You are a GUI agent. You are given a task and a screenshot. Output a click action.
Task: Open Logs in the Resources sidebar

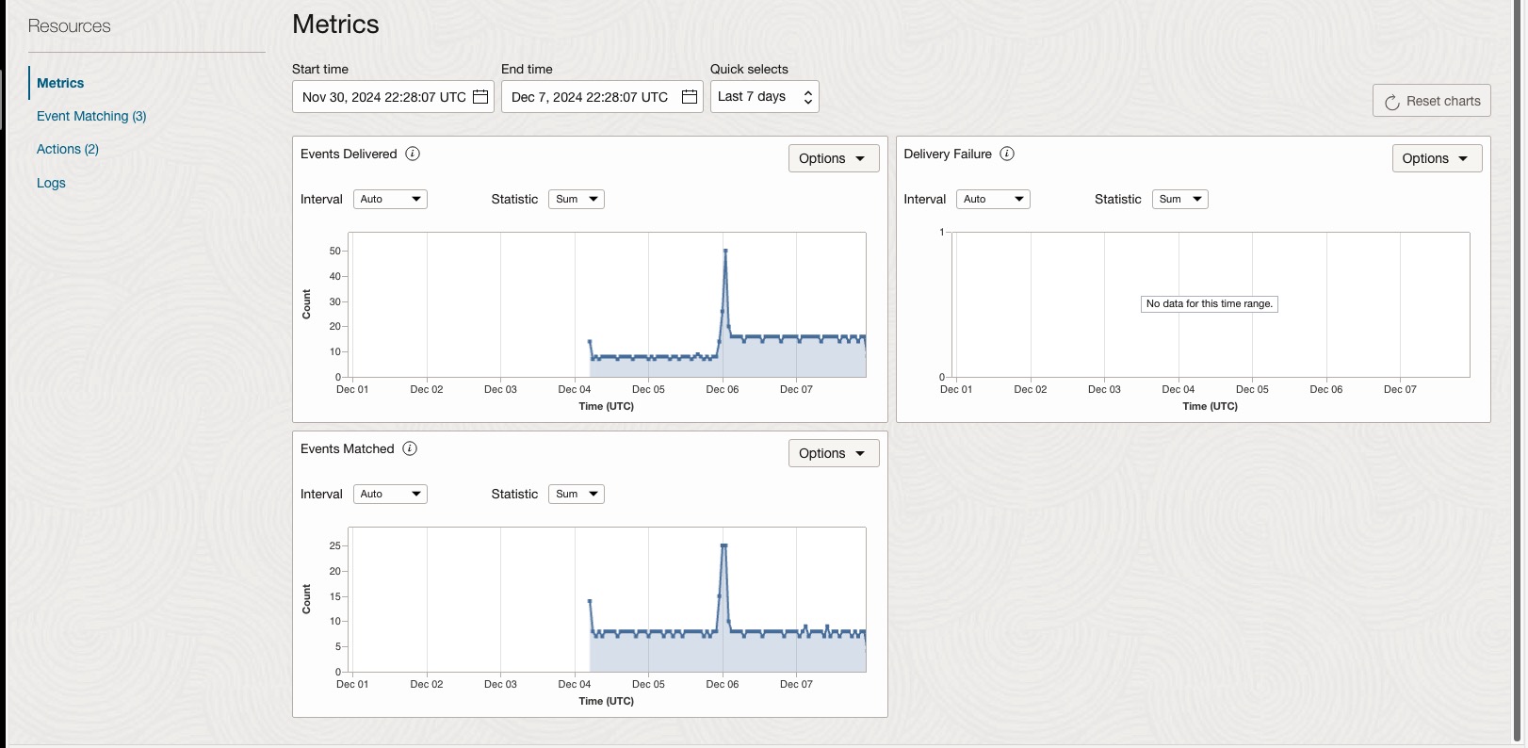[51, 183]
